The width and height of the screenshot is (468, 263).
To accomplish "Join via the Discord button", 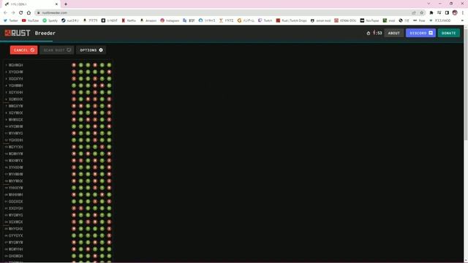I will click(421, 33).
